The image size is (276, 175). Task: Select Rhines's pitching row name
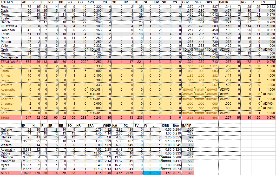coord(11,137)
